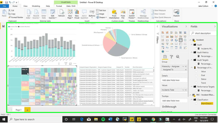Collapse the Visualizations pane
The width and height of the screenshot is (218, 123).
coord(186,26)
